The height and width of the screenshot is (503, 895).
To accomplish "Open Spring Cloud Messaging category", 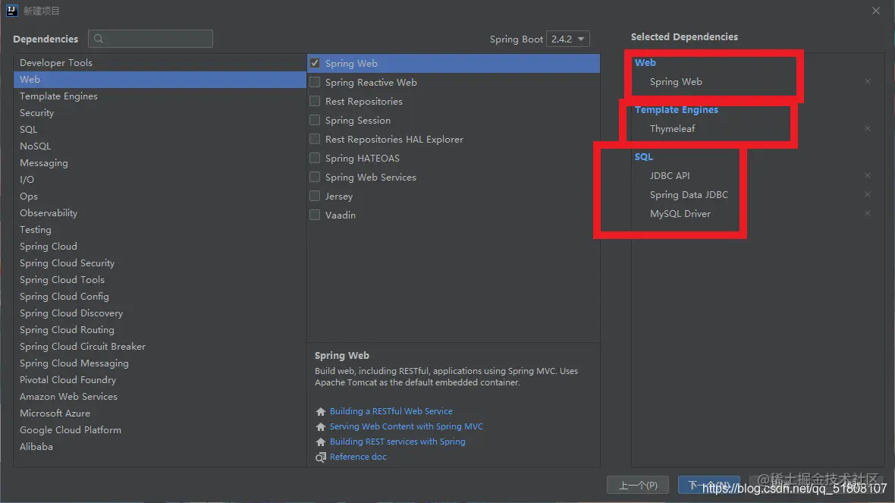I will pyautogui.click(x=160, y=363).
